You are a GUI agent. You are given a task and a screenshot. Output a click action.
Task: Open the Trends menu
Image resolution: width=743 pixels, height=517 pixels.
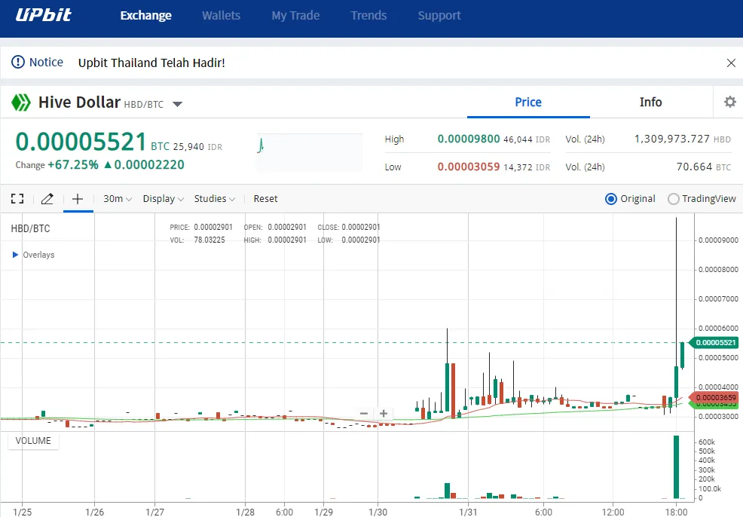pos(368,16)
